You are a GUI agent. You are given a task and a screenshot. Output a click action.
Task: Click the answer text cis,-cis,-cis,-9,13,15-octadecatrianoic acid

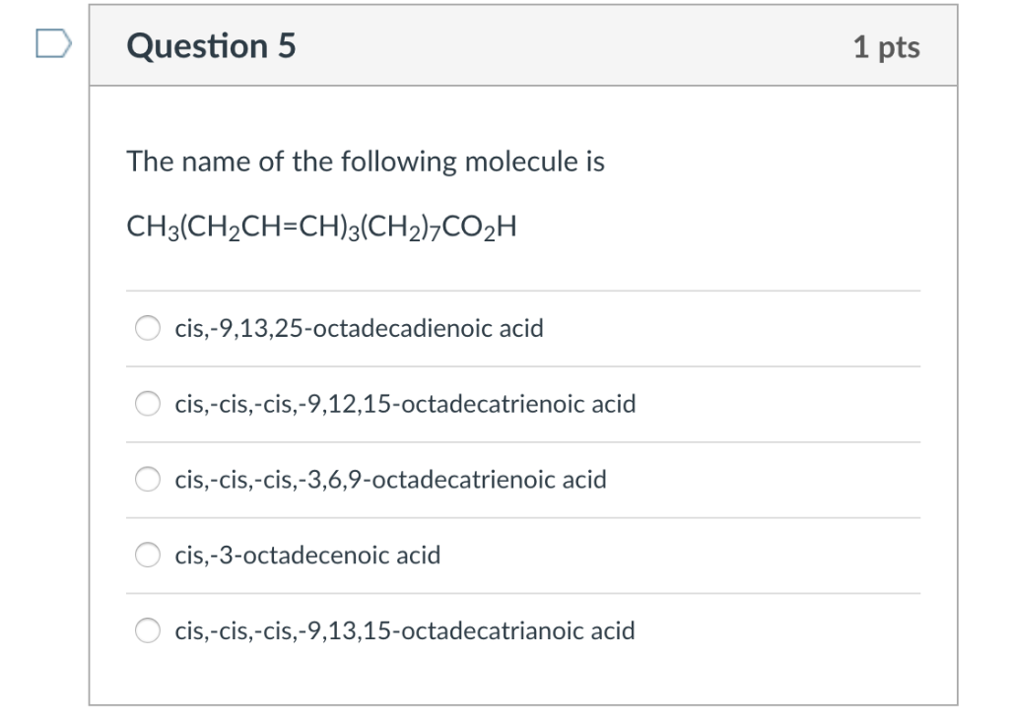(405, 630)
